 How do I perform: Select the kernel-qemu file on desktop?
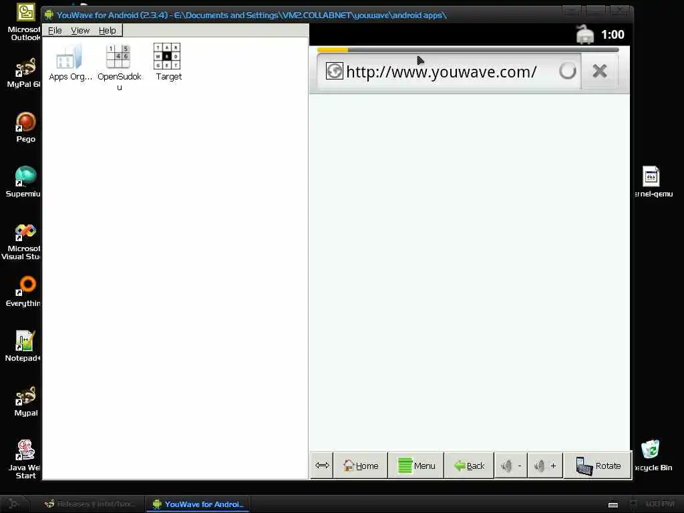[653, 182]
